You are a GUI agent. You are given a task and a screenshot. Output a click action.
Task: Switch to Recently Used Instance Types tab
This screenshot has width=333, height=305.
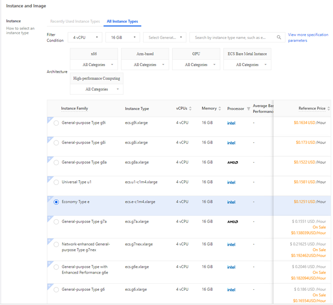click(x=75, y=21)
